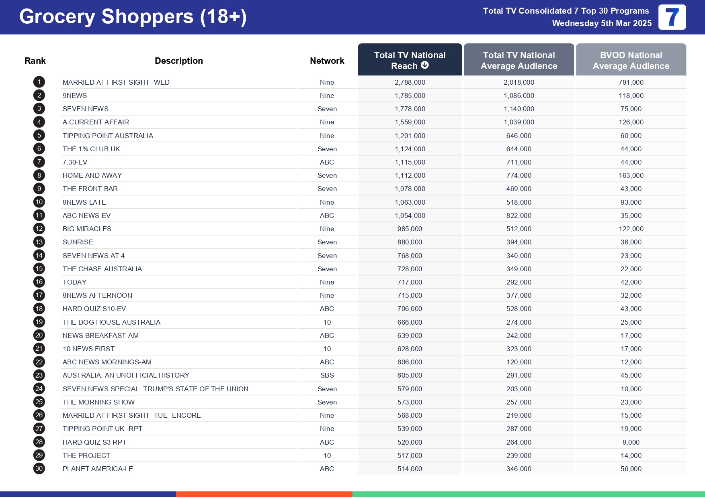The height and width of the screenshot is (498, 705).
Task: Click the rank 1 circle badge
Action: pos(39,82)
